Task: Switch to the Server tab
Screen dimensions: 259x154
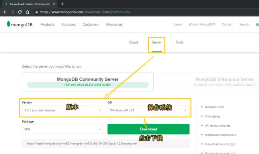Action: point(157,42)
